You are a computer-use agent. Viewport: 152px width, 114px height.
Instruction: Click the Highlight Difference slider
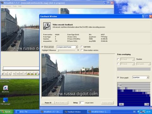(x=67, y=50)
